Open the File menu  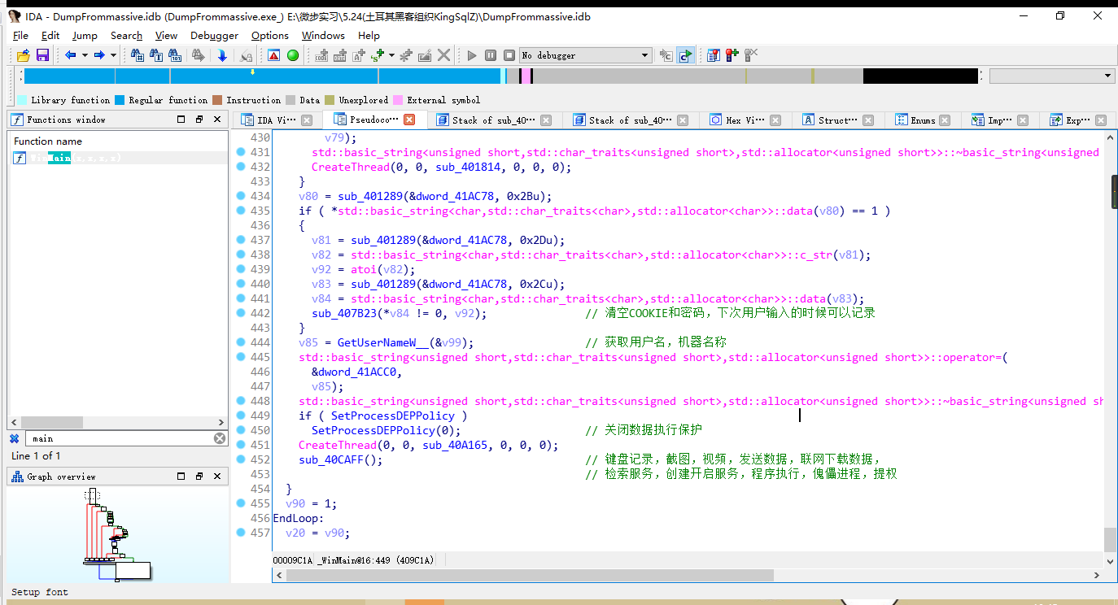tap(21, 36)
